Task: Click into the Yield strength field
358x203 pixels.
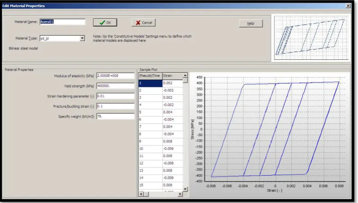Action: (116, 86)
